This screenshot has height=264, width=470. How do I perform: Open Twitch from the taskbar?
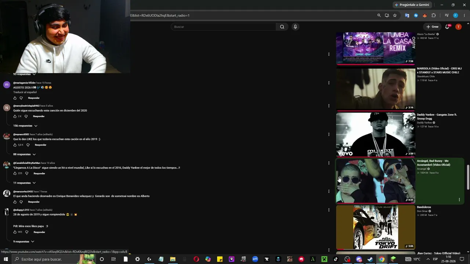[x=232, y=259]
